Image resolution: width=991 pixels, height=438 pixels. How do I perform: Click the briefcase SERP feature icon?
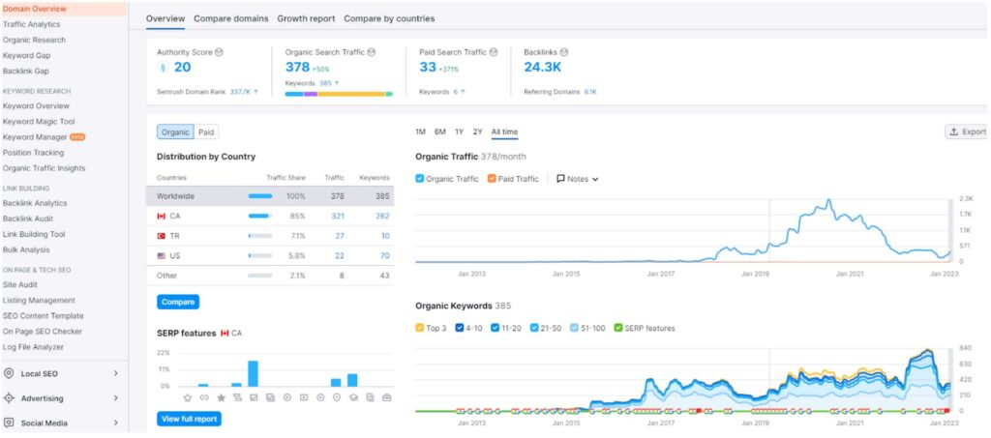pos(386,397)
